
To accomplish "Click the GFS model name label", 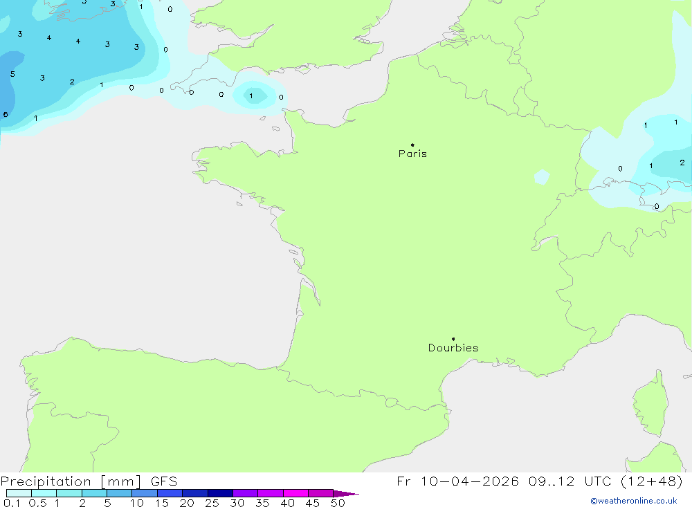I will [164, 481].
